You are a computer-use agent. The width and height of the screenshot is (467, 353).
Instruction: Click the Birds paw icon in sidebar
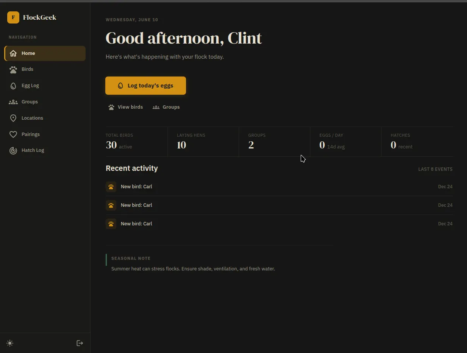[13, 69]
